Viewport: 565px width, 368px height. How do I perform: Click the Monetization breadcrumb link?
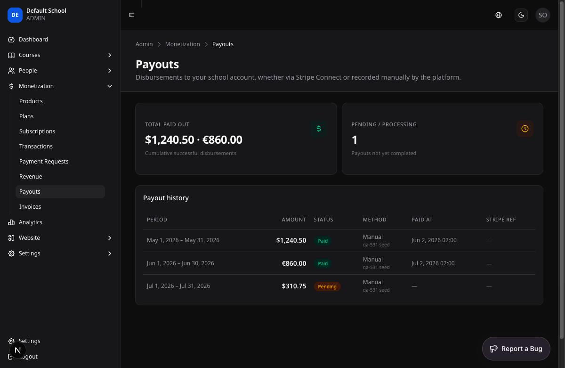[182, 44]
